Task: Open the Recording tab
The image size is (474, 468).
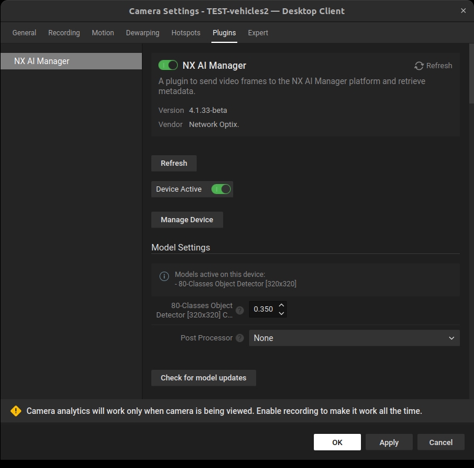Action: pyautogui.click(x=64, y=33)
